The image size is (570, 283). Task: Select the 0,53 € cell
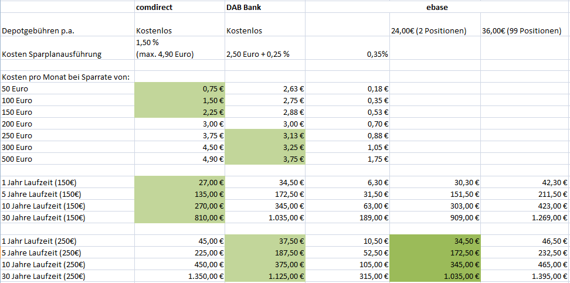pyautogui.click(x=347, y=112)
